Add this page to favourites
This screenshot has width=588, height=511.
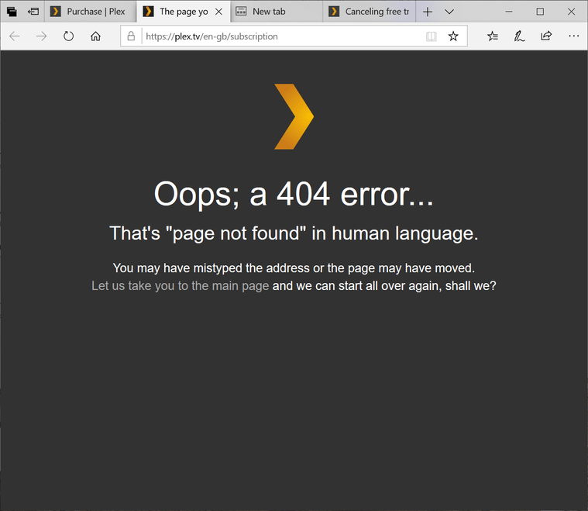tap(453, 36)
